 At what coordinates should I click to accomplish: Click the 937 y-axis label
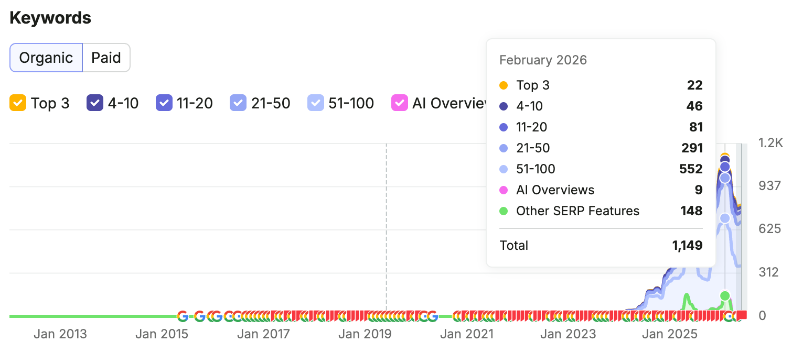[769, 186]
